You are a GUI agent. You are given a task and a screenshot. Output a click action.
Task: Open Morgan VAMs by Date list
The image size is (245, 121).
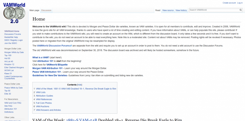point(14,52)
